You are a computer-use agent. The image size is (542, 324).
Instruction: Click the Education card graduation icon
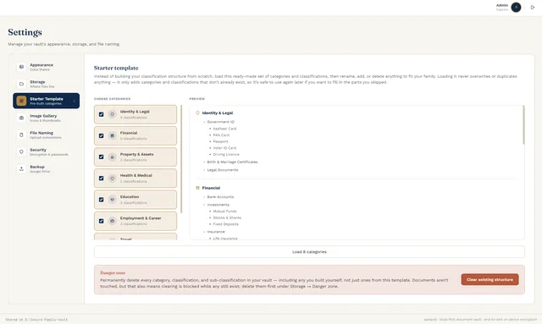pyautogui.click(x=112, y=200)
